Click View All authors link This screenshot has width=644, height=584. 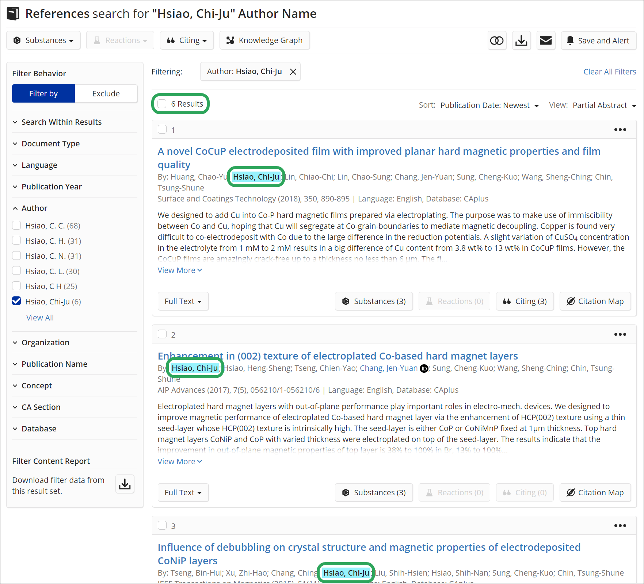pyautogui.click(x=40, y=318)
